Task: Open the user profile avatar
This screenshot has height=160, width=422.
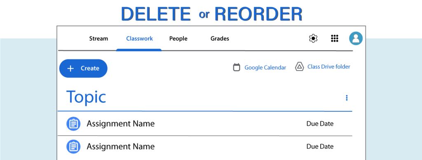Action: pos(356,38)
